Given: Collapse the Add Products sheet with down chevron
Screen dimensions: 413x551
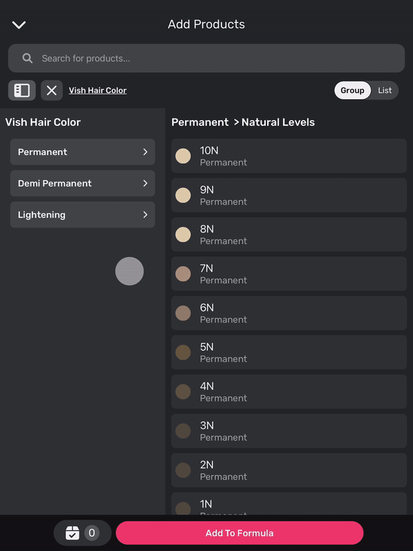Looking at the screenshot, I should [19, 25].
